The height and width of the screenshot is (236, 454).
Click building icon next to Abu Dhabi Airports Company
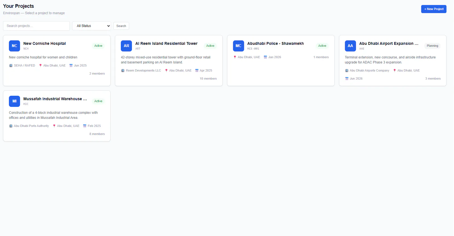347,71
